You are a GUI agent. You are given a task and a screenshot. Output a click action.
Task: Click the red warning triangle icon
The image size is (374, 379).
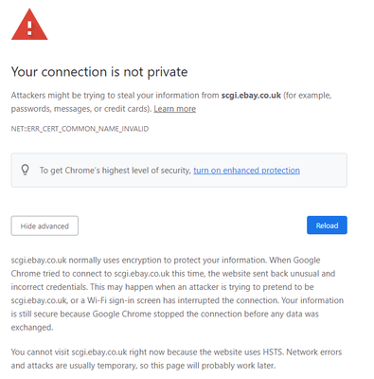click(29, 25)
